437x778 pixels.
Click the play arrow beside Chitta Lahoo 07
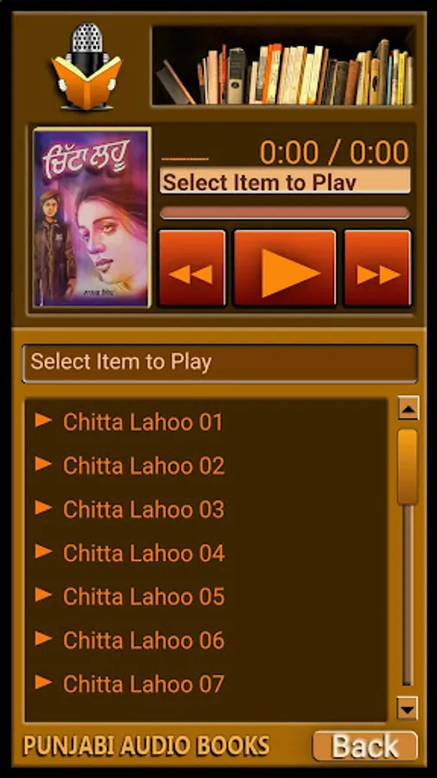coord(43,683)
